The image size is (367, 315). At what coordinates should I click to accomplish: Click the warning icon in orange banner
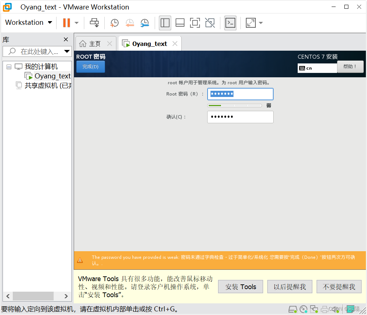pos(80,260)
